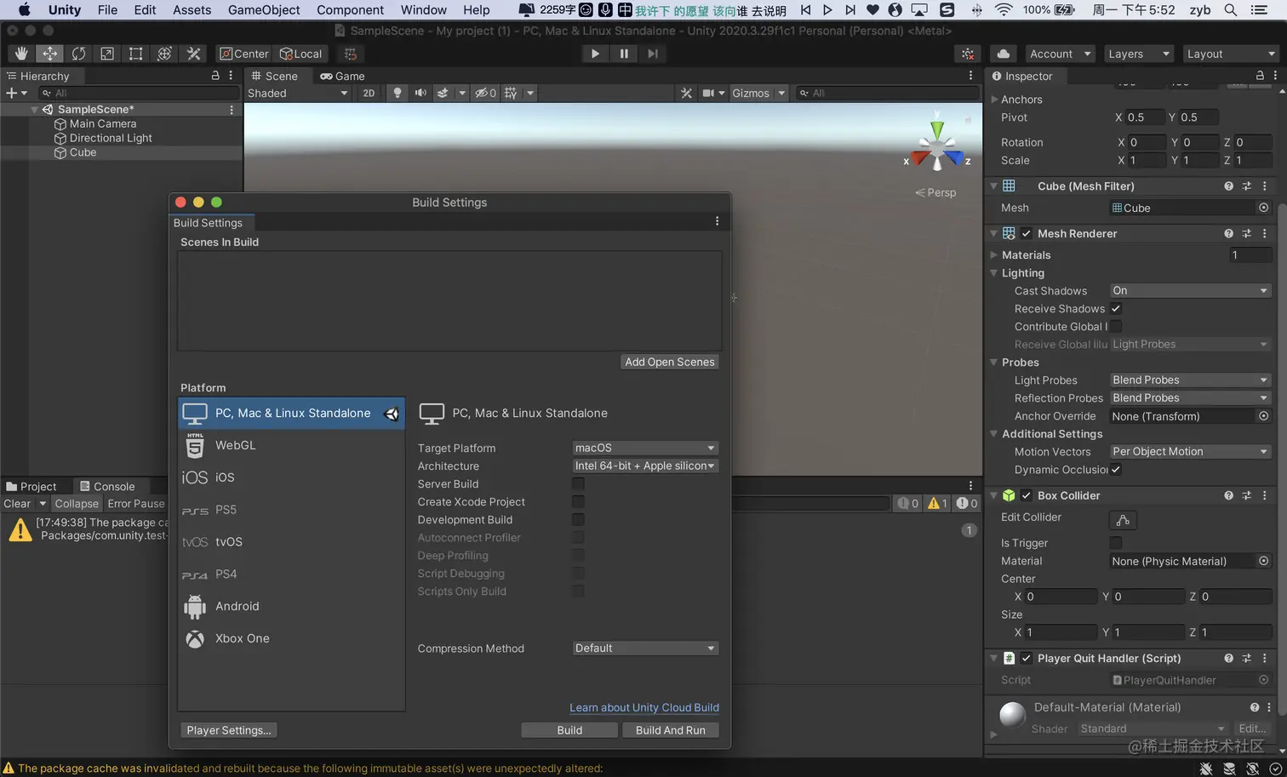1287x777 pixels.
Task: Follow Learn about Unity Cloud Build link
Action: click(x=644, y=707)
